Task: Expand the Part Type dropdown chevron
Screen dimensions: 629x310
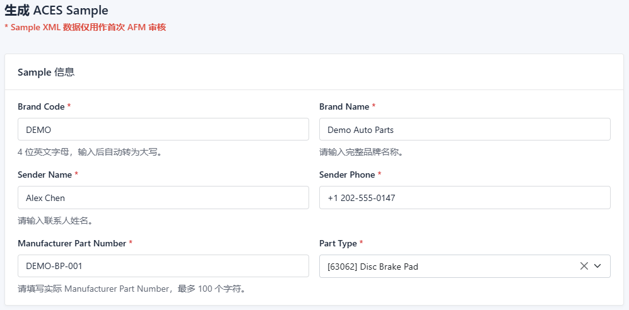Action: coord(597,266)
